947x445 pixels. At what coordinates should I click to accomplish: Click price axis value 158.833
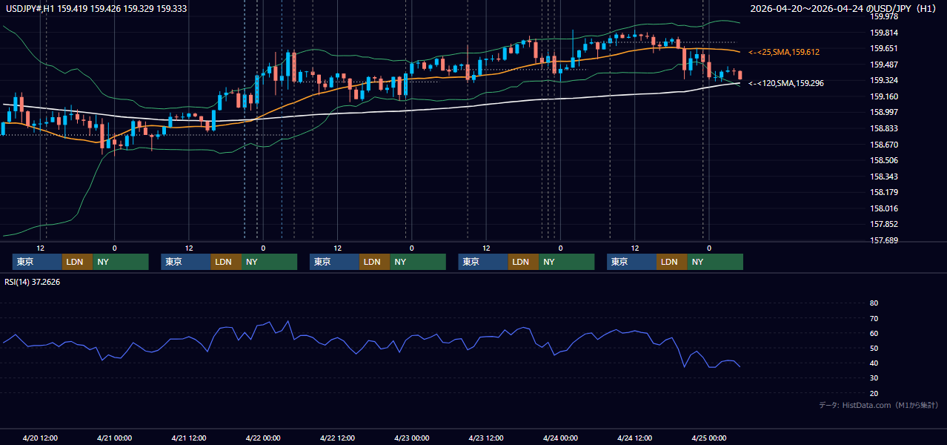click(x=884, y=128)
